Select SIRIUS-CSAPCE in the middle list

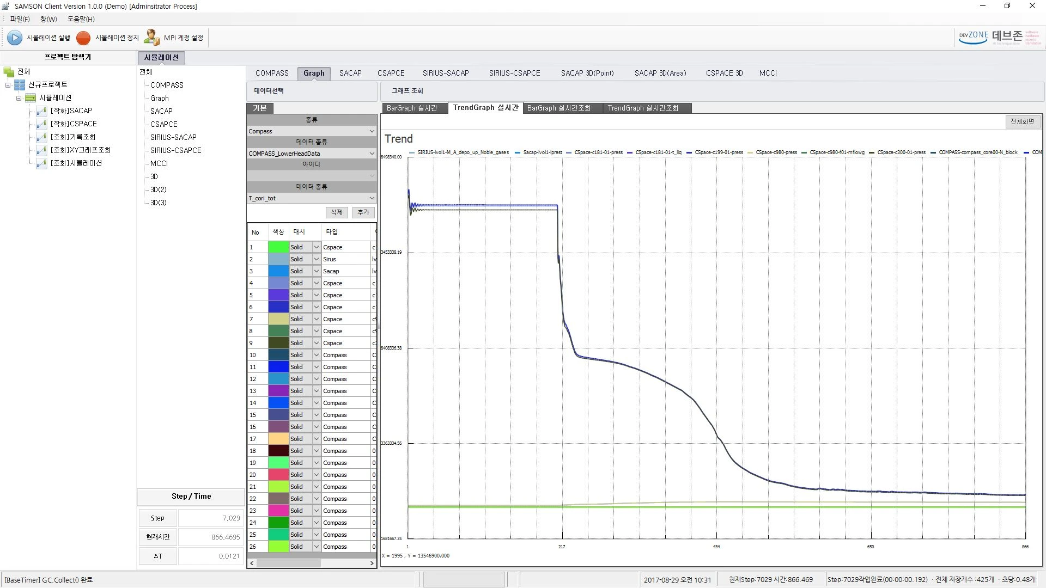[175, 150]
